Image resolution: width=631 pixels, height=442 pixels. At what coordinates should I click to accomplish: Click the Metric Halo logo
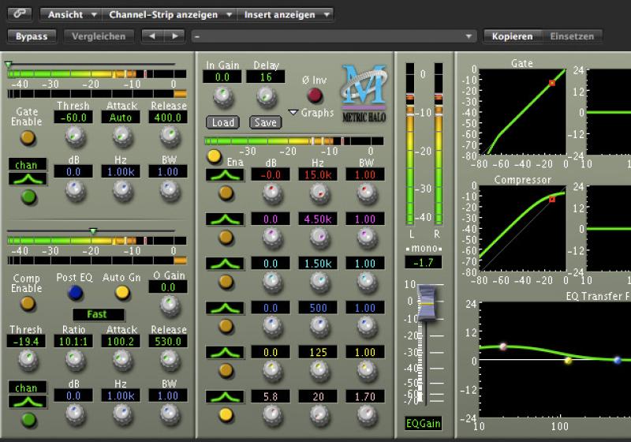click(364, 91)
